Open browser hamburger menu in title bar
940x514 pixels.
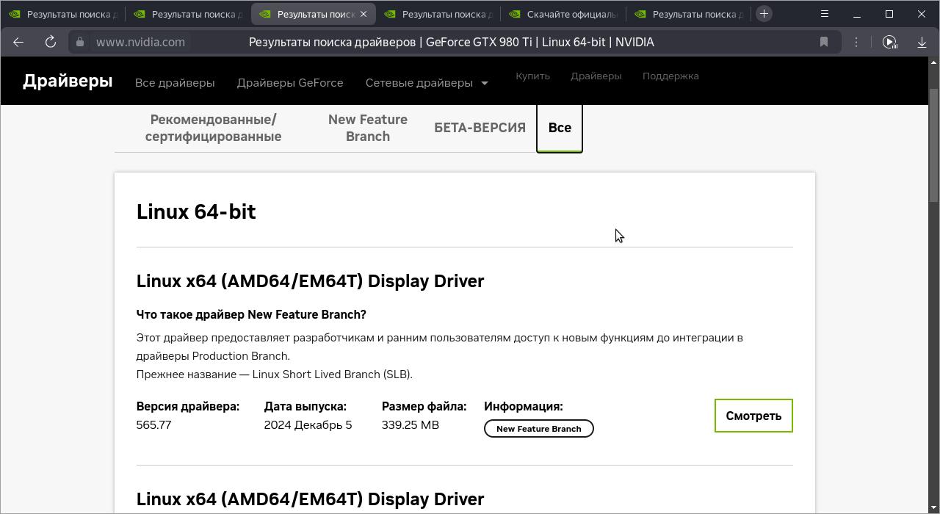click(825, 13)
